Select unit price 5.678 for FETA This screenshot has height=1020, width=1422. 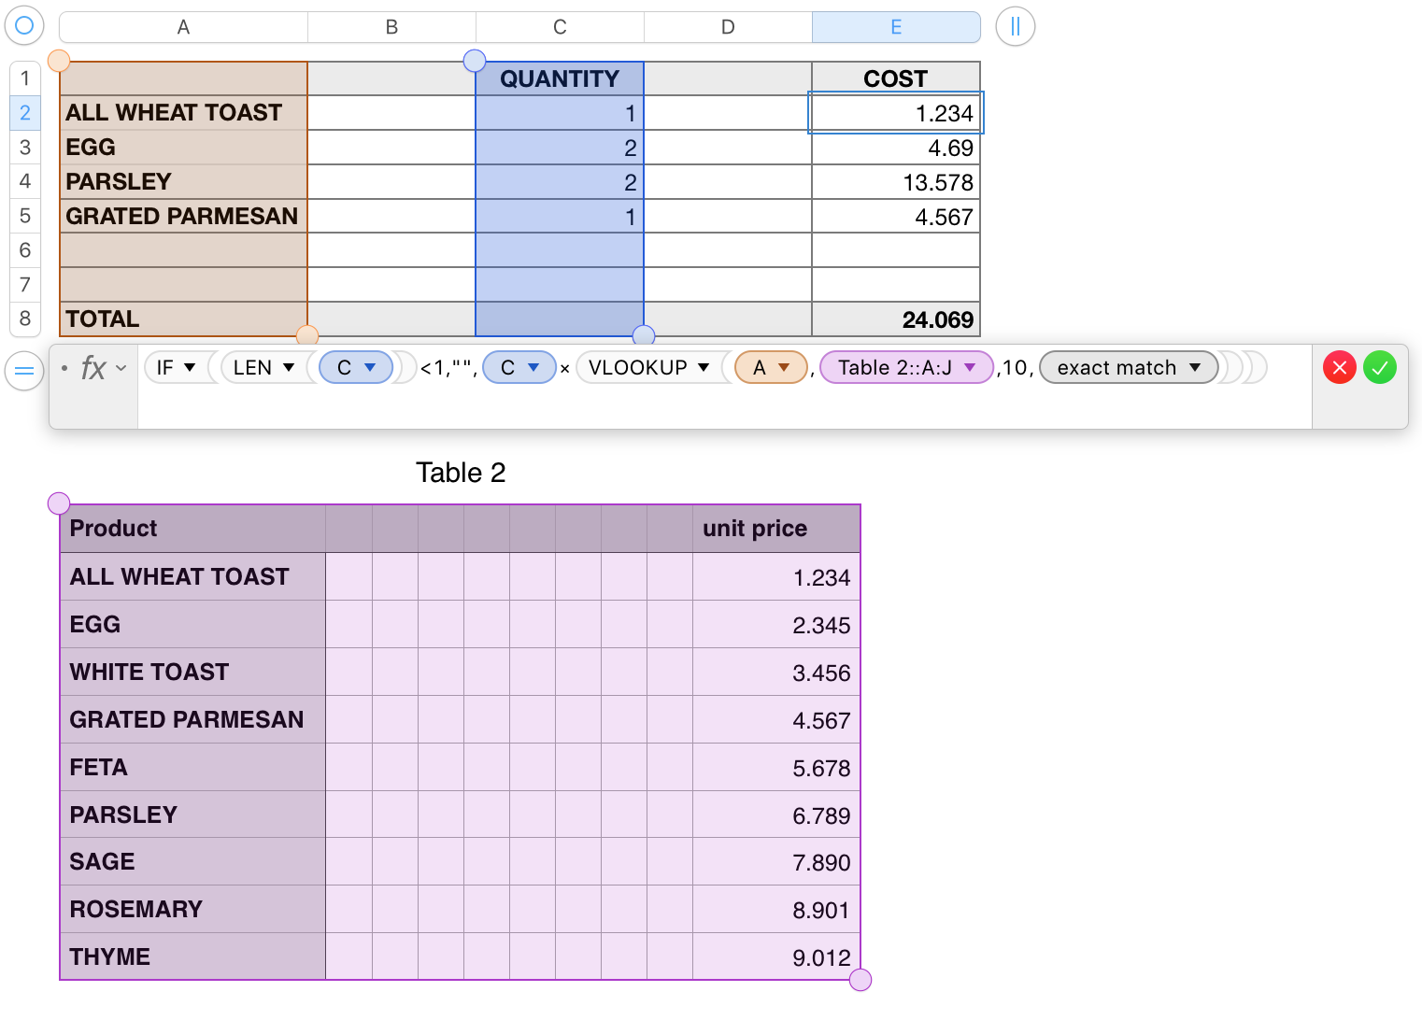pos(776,767)
